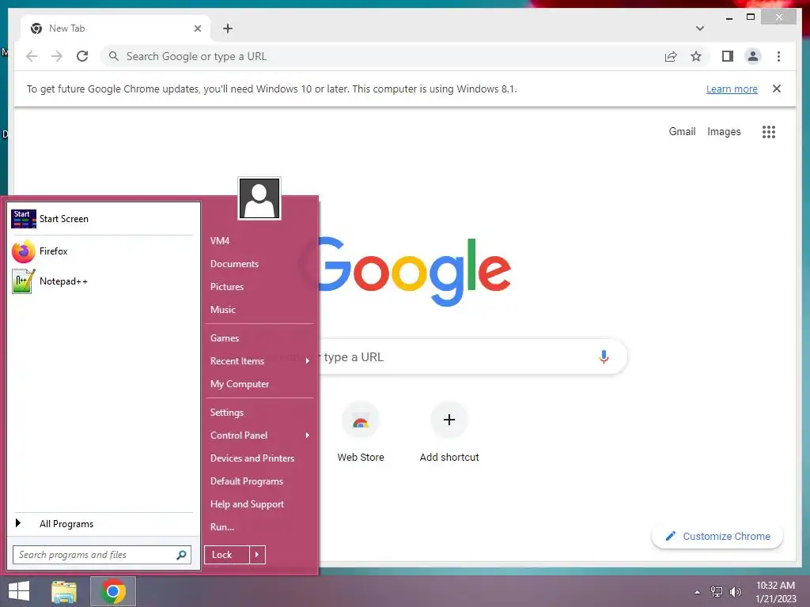Screen dimensions: 810x607
Task: Open volume speaker icon in tray
Action: [735, 592]
